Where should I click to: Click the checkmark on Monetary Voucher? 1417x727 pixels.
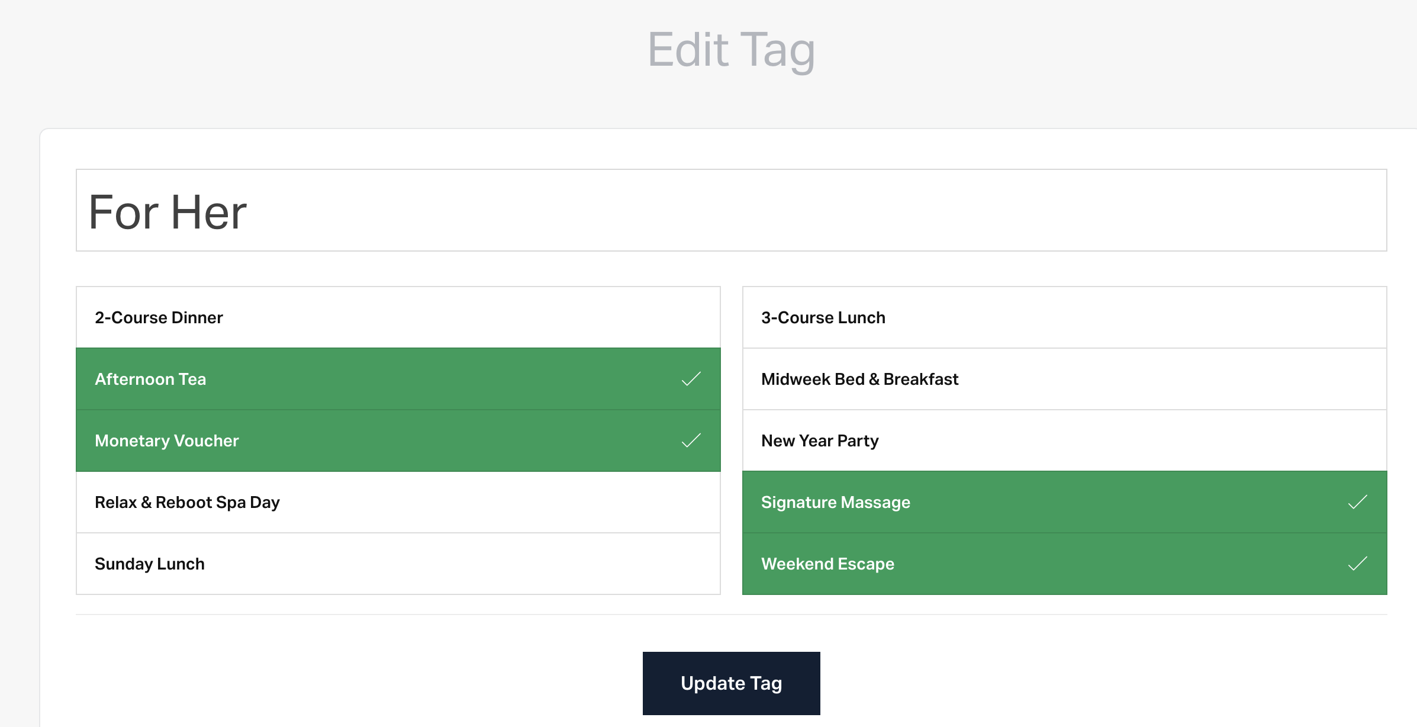pos(691,440)
